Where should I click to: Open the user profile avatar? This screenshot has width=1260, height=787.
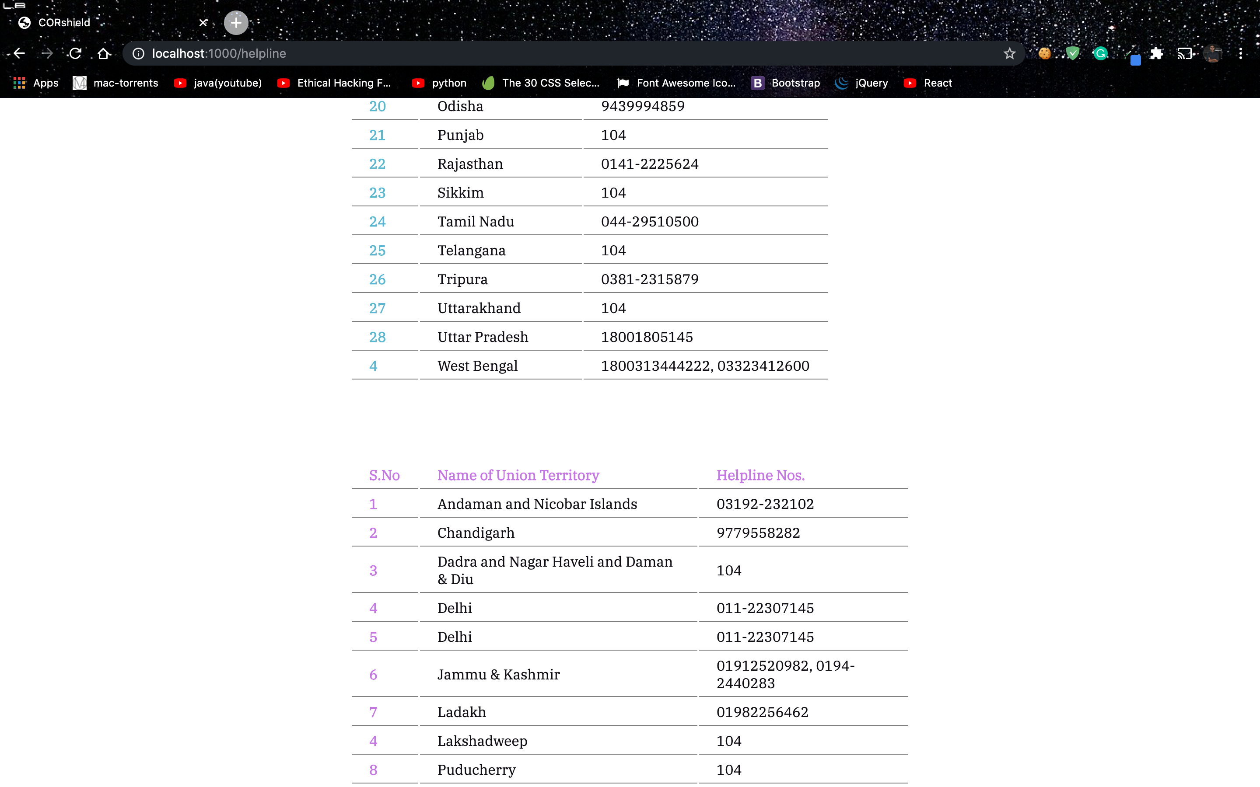(1213, 54)
